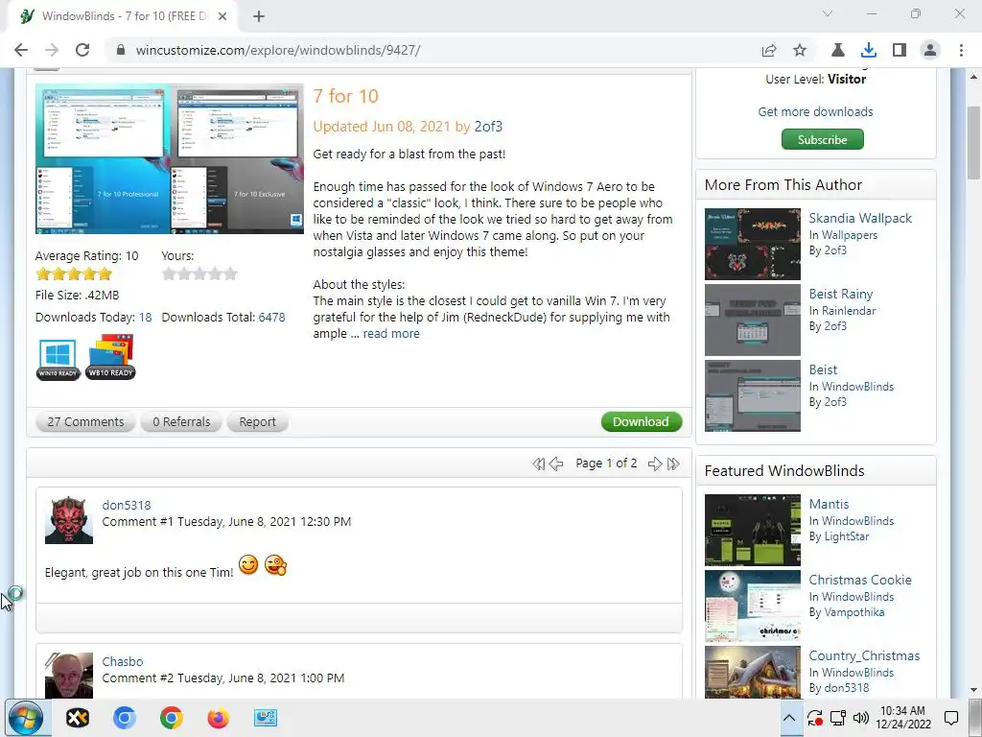Rate the skin with the fifth star
The height and width of the screenshot is (737, 982).
230,273
